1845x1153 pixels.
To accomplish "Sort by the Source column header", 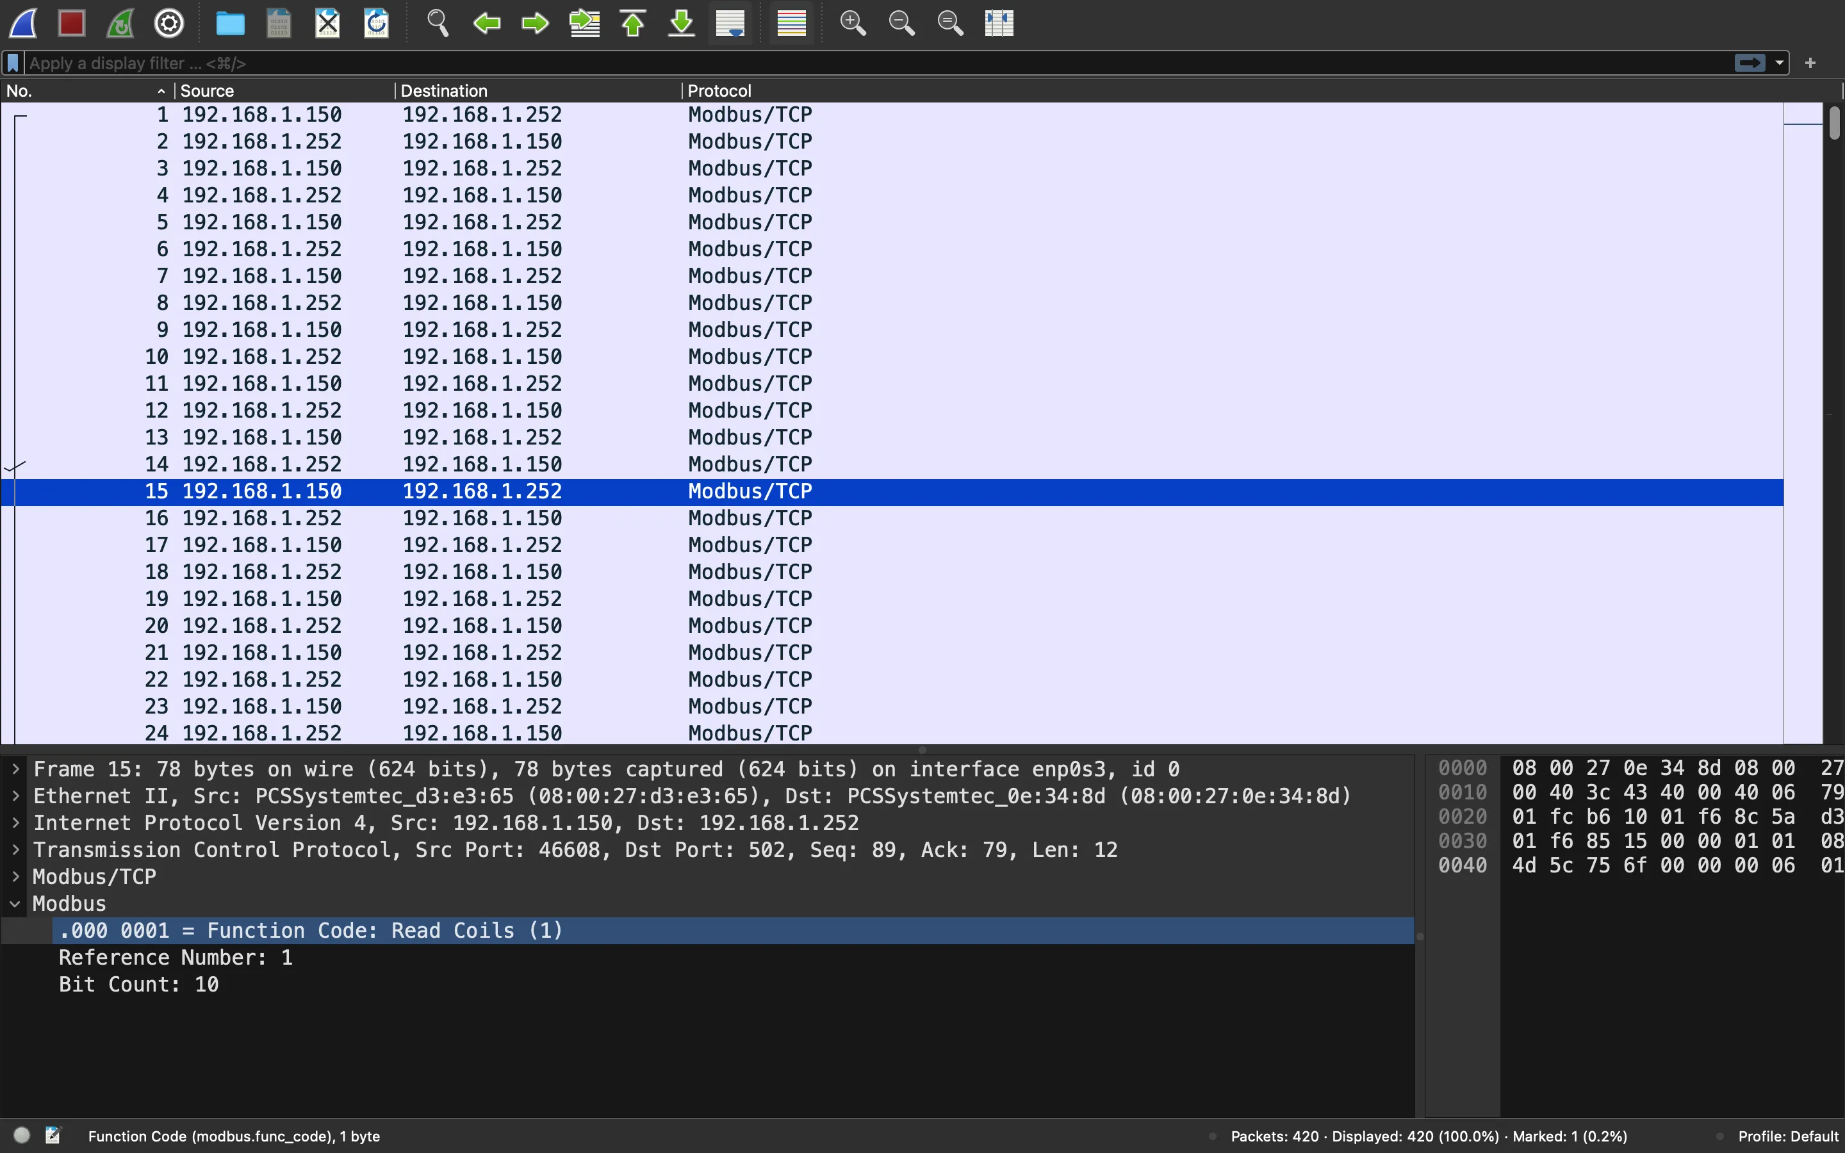I will (284, 91).
